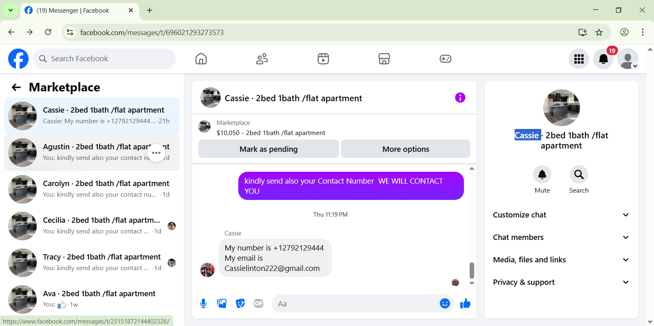654x326 pixels.
Task: Open the Facebook menu grid icon
Action: tap(579, 59)
